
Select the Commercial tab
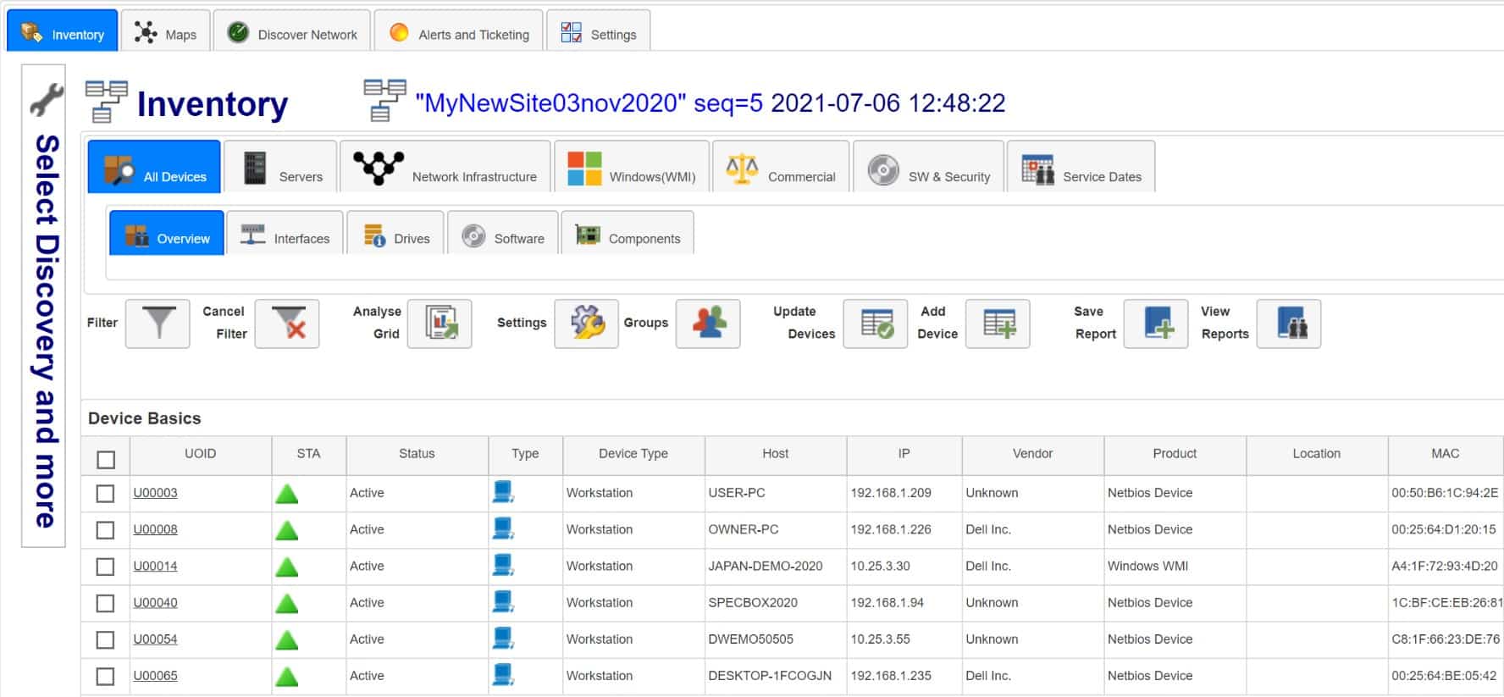pos(781,167)
